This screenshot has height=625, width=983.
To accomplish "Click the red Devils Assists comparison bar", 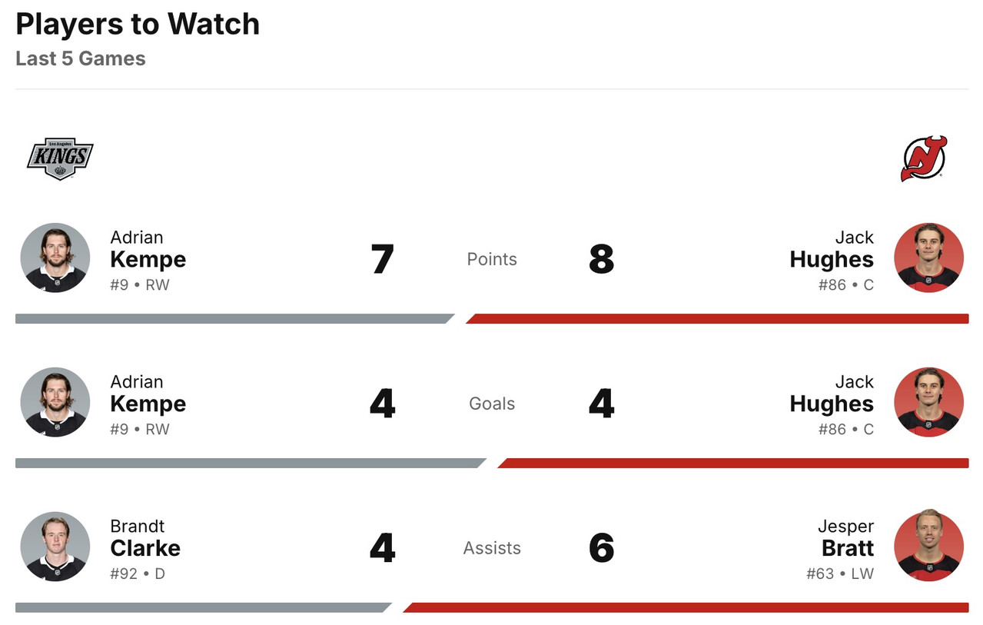I will tap(684, 607).
